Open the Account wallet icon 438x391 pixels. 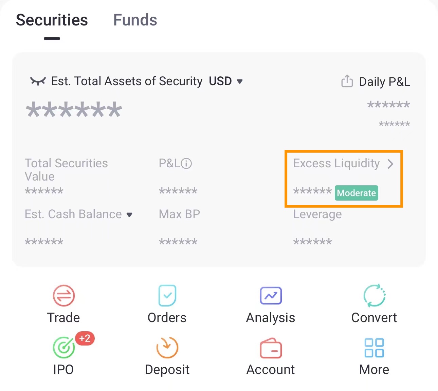(x=271, y=348)
